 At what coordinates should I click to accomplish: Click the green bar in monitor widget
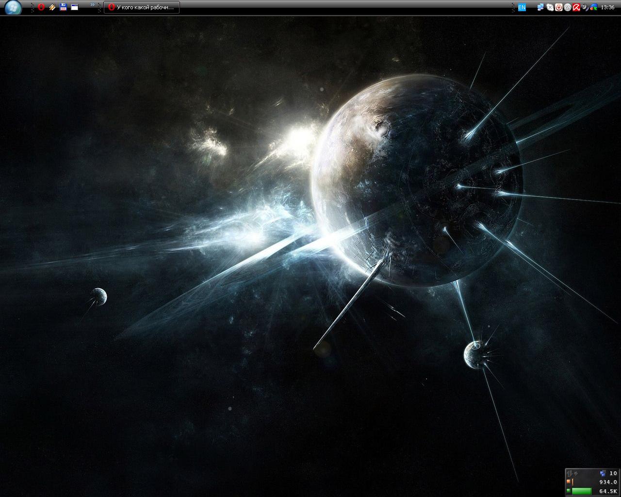coord(581,491)
